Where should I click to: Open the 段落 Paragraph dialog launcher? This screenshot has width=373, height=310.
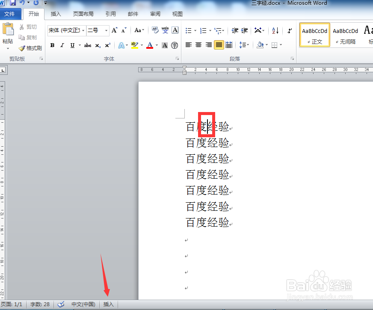(292, 59)
